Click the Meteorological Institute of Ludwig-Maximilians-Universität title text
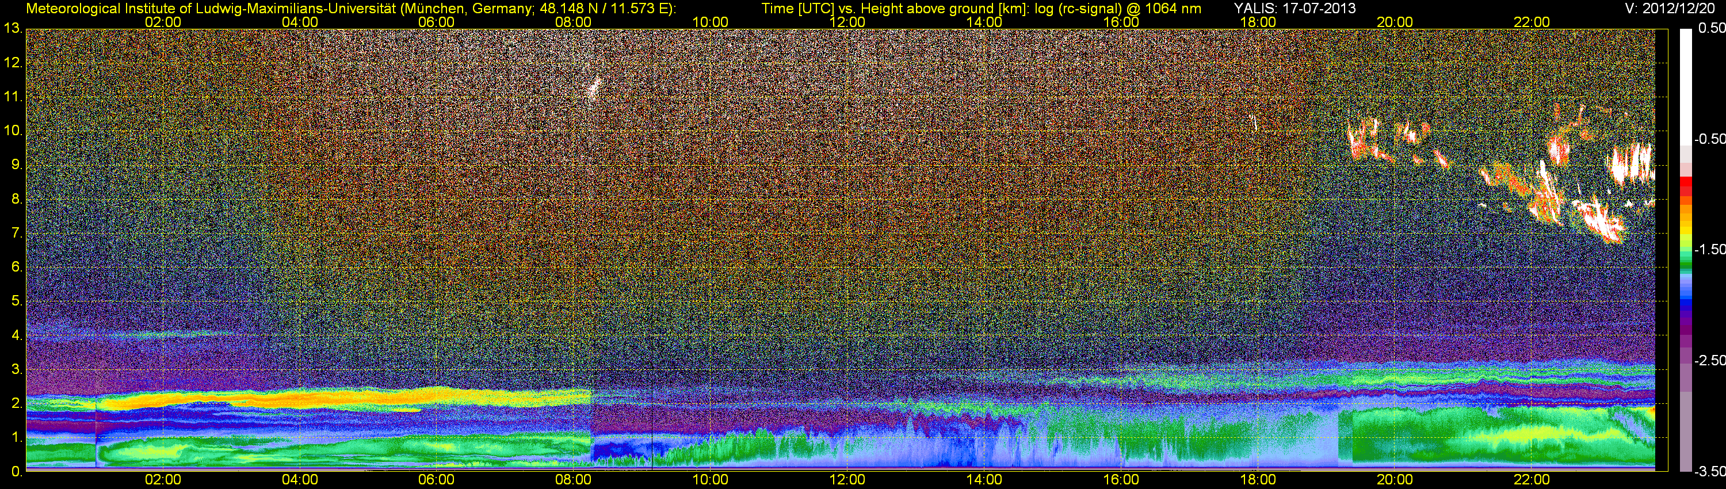Image resolution: width=1726 pixels, height=489 pixels. 351,9
